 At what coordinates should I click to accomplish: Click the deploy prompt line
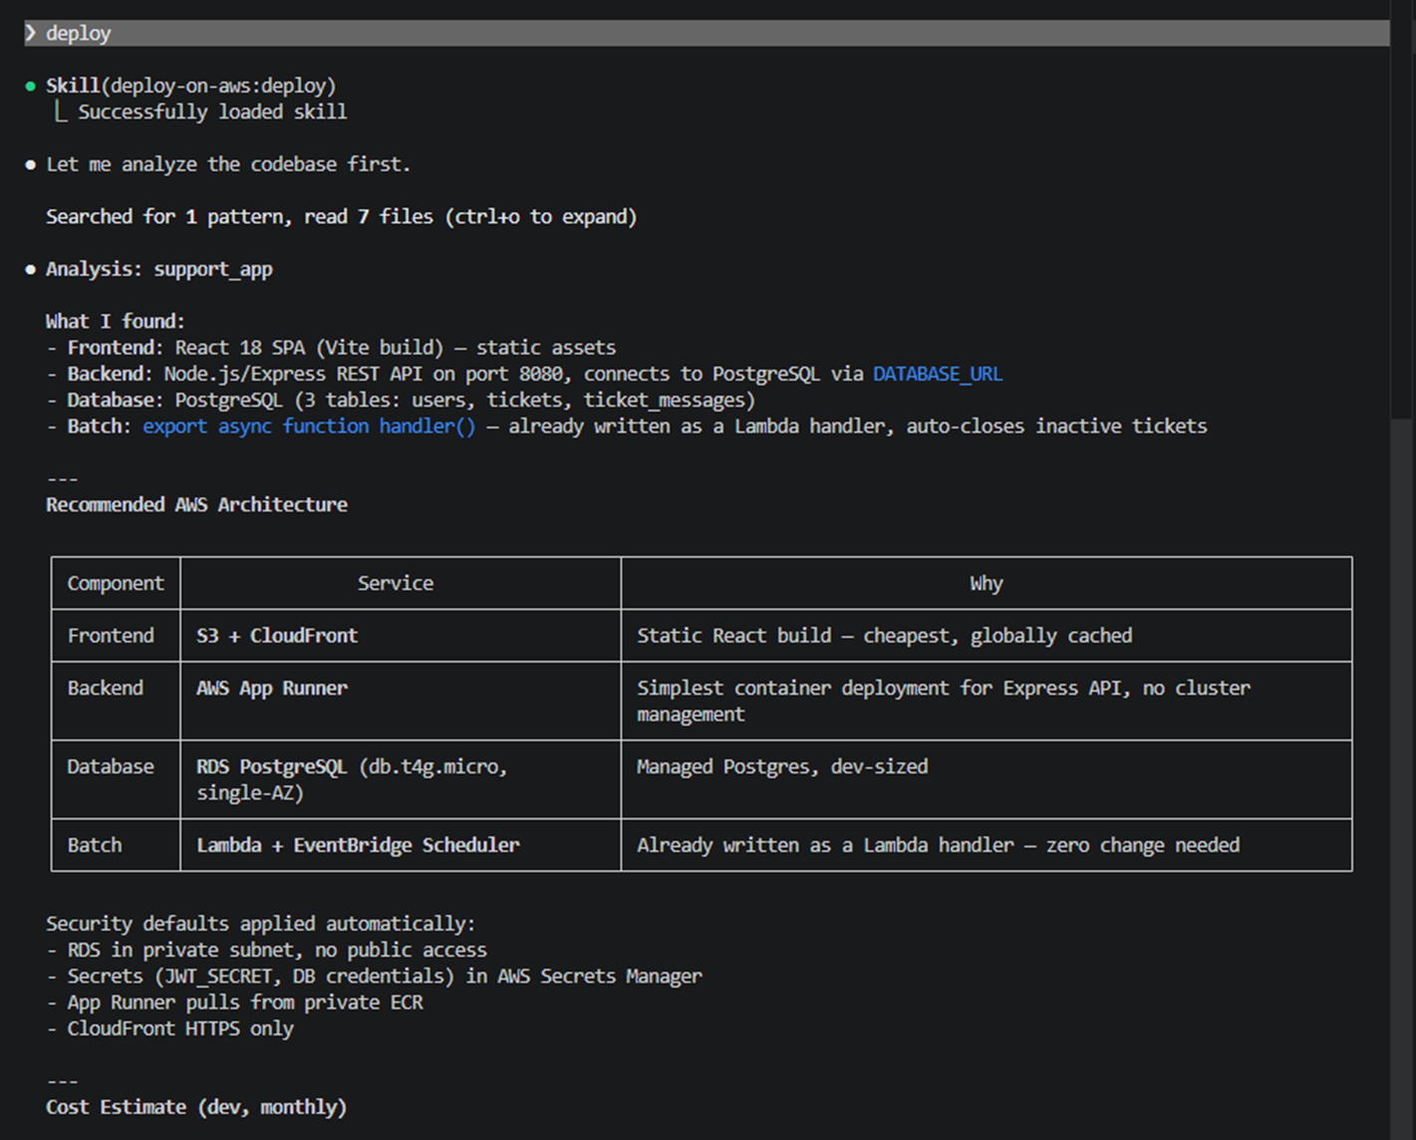707,33
